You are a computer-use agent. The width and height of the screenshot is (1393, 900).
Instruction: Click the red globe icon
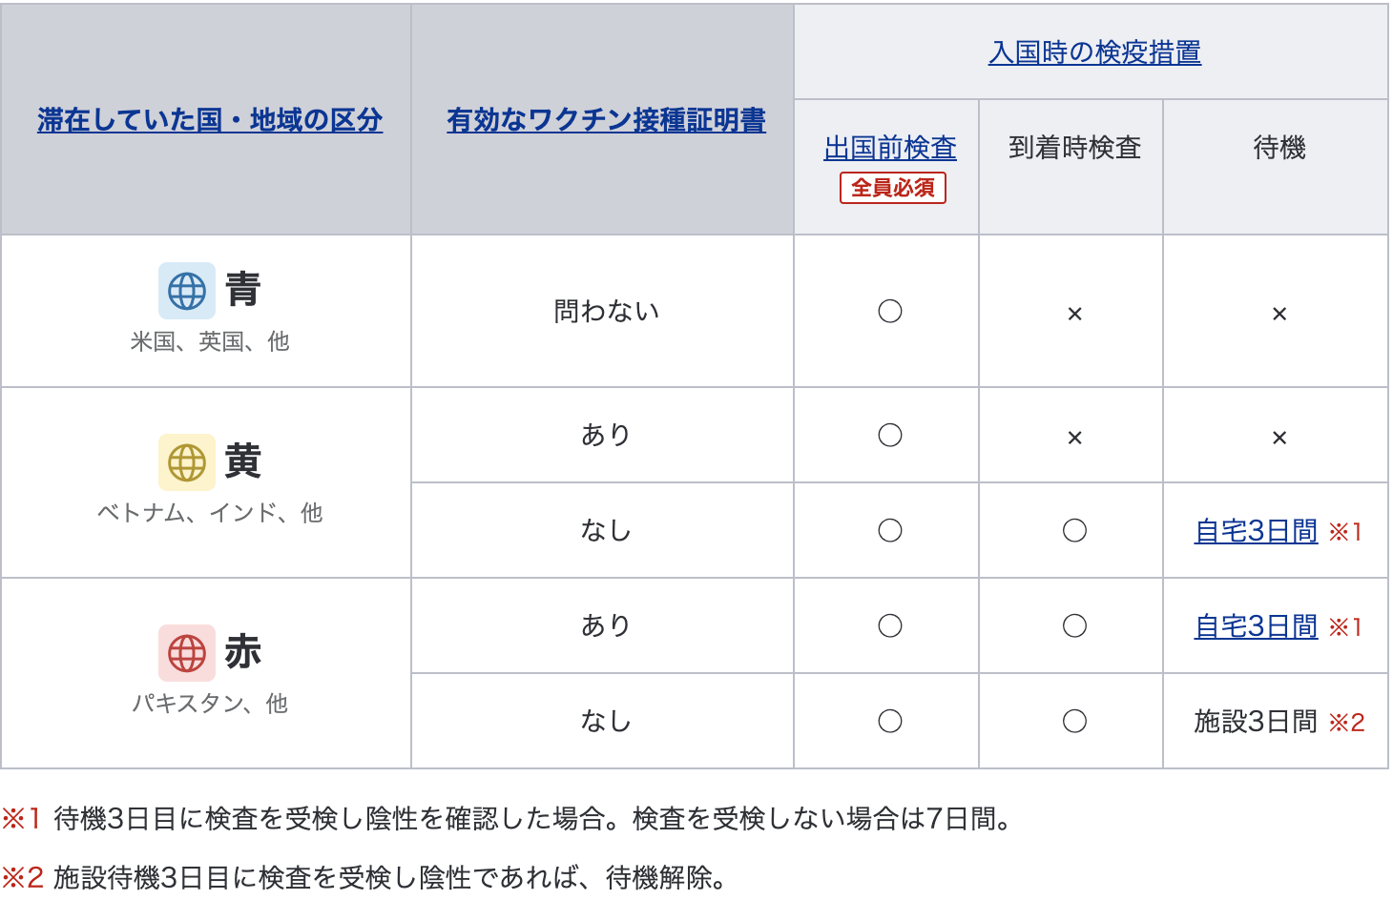pyautogui.click(x=187, y=653)
